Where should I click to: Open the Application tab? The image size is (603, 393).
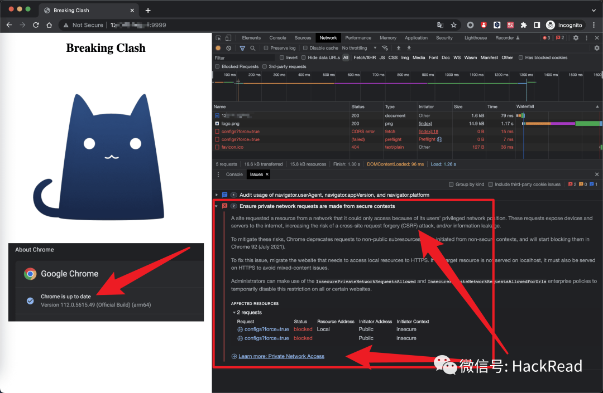416,38
